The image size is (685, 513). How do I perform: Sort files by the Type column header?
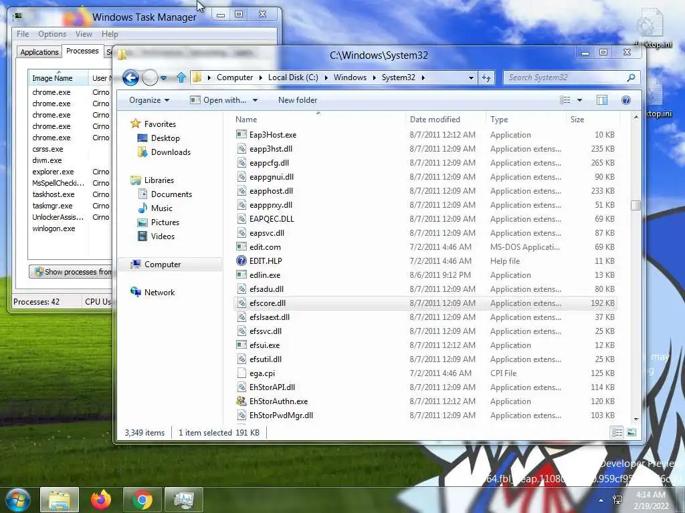click(526, 119)
